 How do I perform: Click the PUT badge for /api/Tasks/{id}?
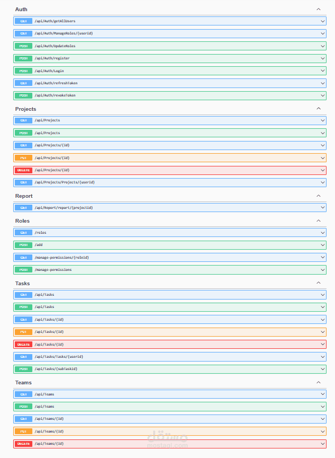24,332
